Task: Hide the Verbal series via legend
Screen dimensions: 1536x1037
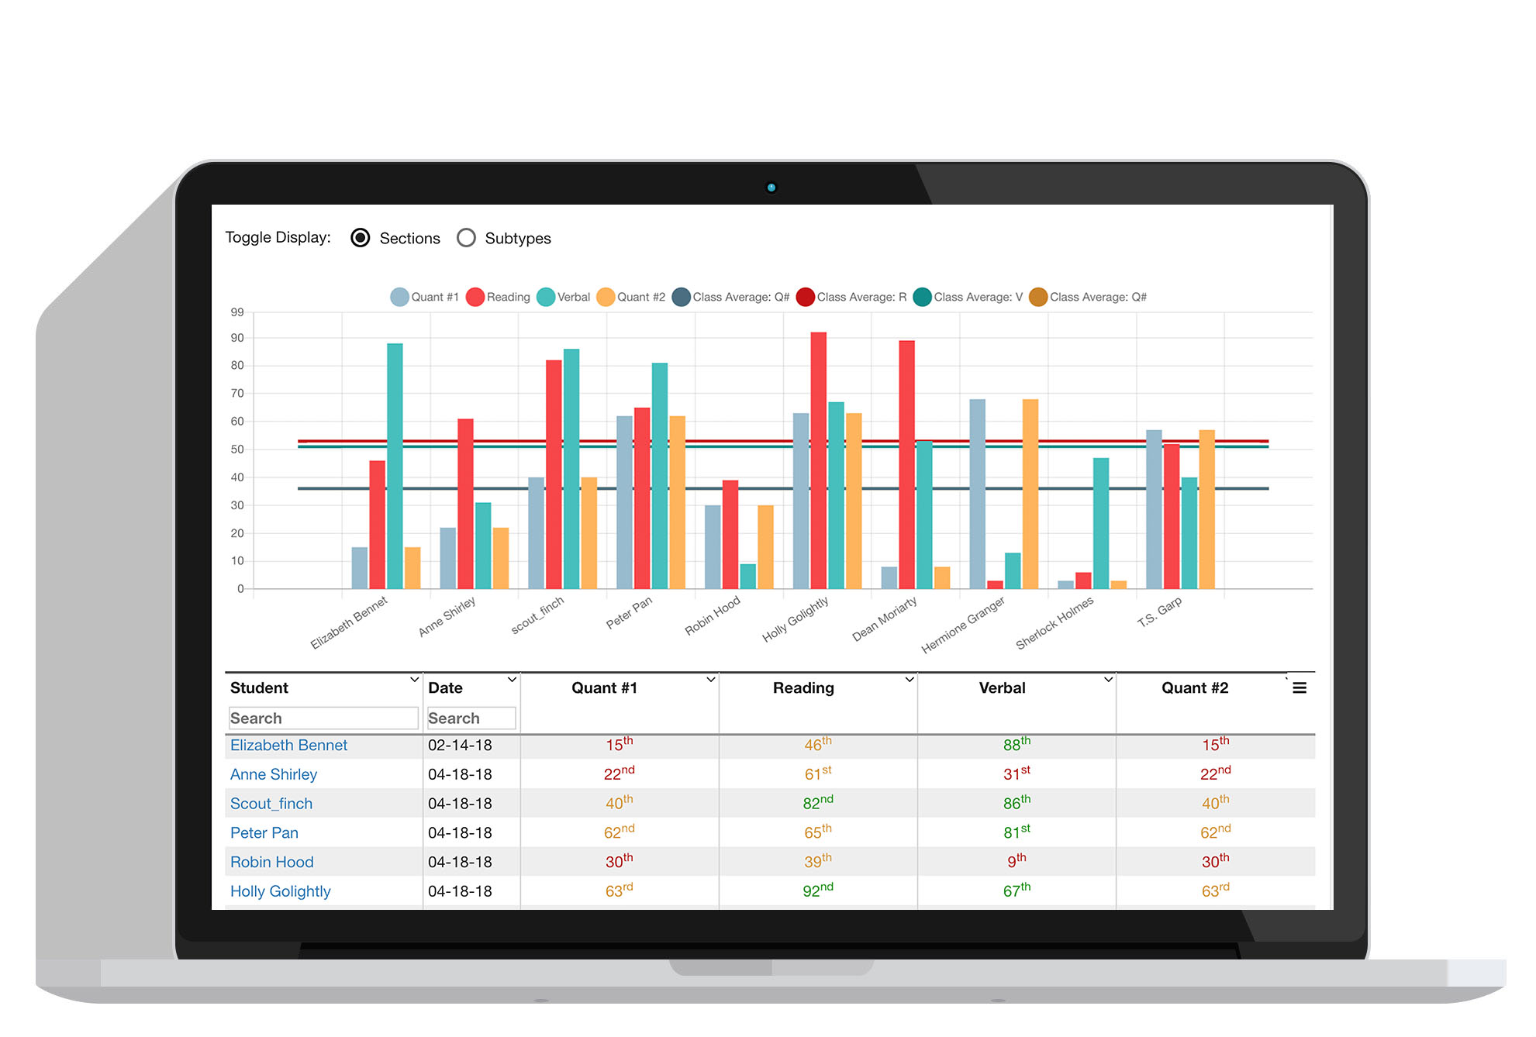Action: coord(546,297)
